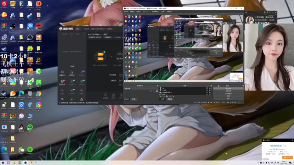The image size is (294, 165).
Task: Move source up with the up arrow
Action: tap(170, 96)
